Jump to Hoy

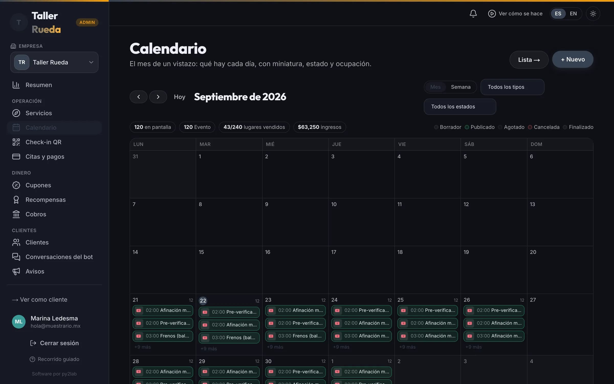click(179, 97)
